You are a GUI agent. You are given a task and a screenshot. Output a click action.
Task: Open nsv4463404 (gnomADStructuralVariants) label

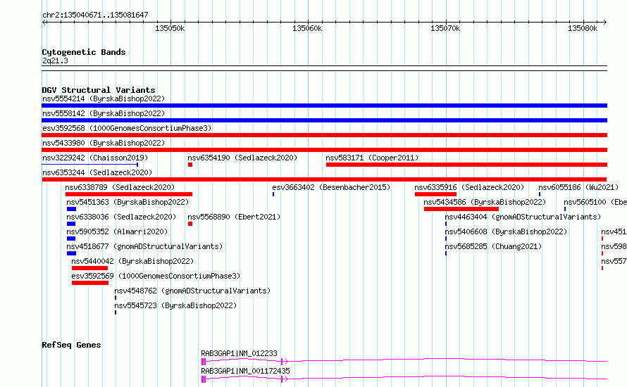click(x=523, y=217)
